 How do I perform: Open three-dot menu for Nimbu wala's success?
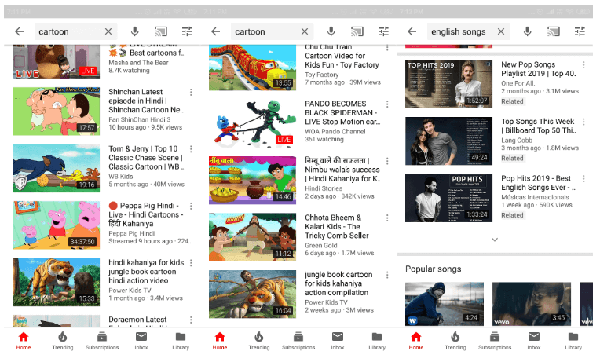click(x=387, y=161)
